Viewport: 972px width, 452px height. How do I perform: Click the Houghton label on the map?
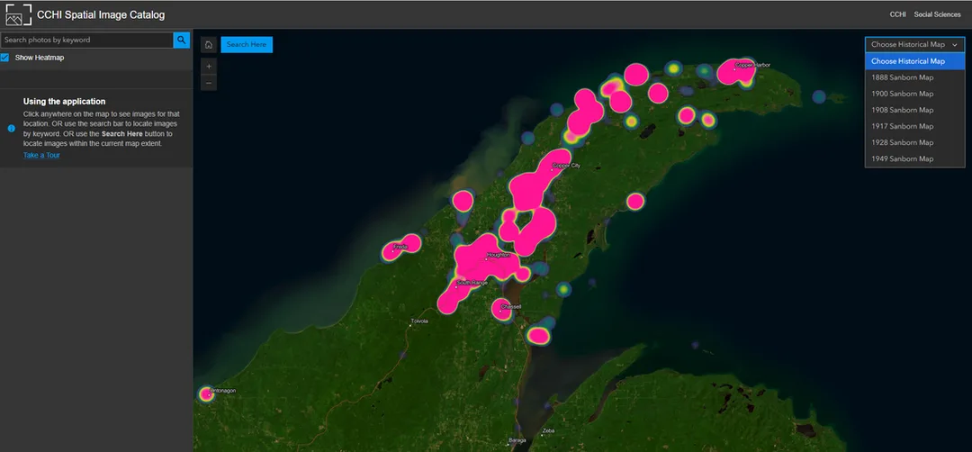click(x=499, y=255)
